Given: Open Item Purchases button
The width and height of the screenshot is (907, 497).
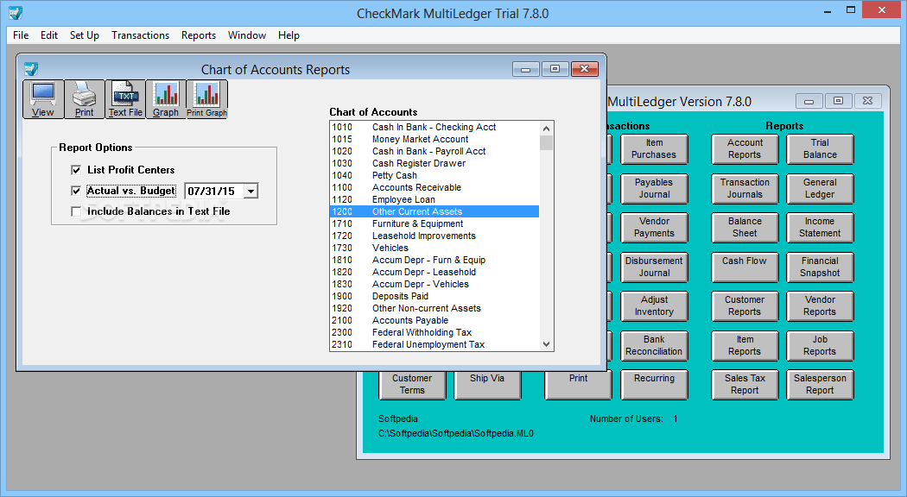Looking at the screenshot, I should [654, 149].
